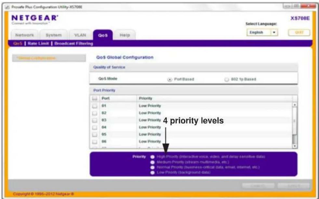Click the English language field
The image size is (319, 199).
coord(259,33)
